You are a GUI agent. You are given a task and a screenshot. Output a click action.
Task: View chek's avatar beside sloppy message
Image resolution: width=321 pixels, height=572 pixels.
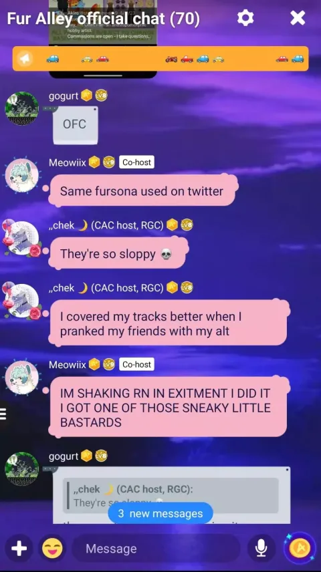pyautogui.click(x=21, y=238)
